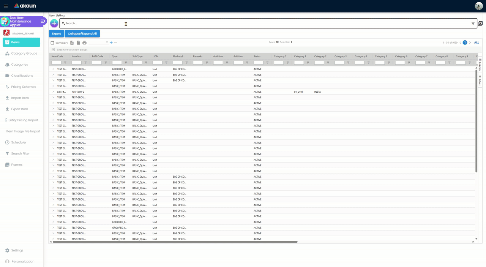Open the hamburger menu in top bar
Screen dimensions: 486x267
coord(6,6)
